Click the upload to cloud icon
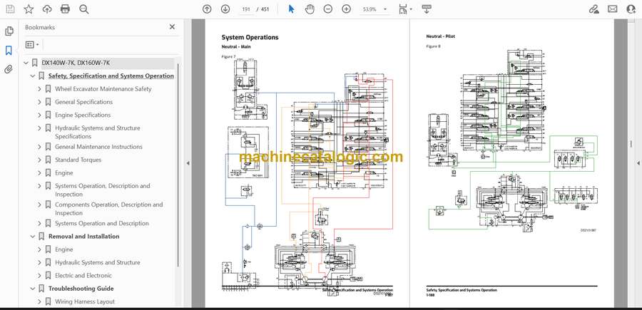The width and height of the screenshot is (642, 310). pyautogui.click(x=47, y=9)
